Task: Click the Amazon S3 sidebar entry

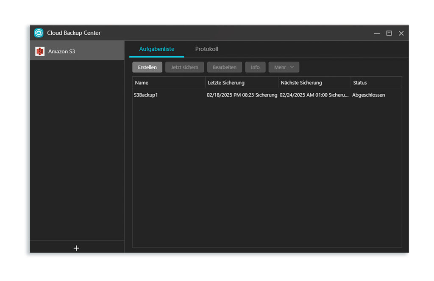Action: 59,50
